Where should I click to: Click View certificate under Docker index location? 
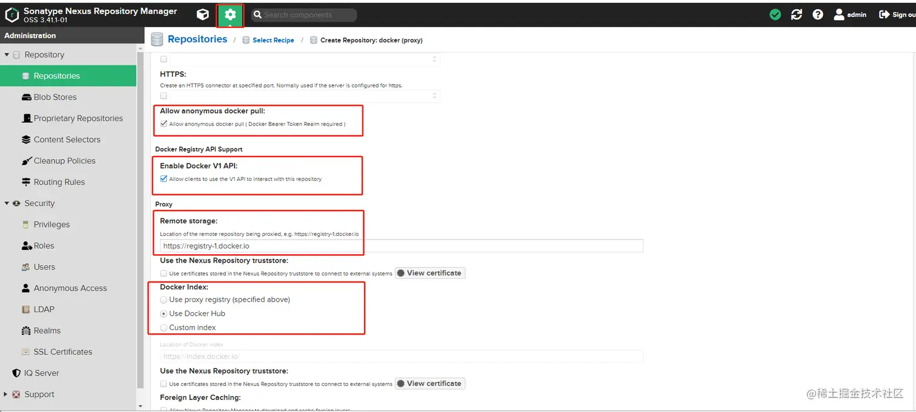point(430,384)
